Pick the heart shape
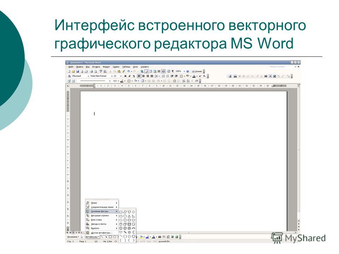339x254 pixels. 121,232
